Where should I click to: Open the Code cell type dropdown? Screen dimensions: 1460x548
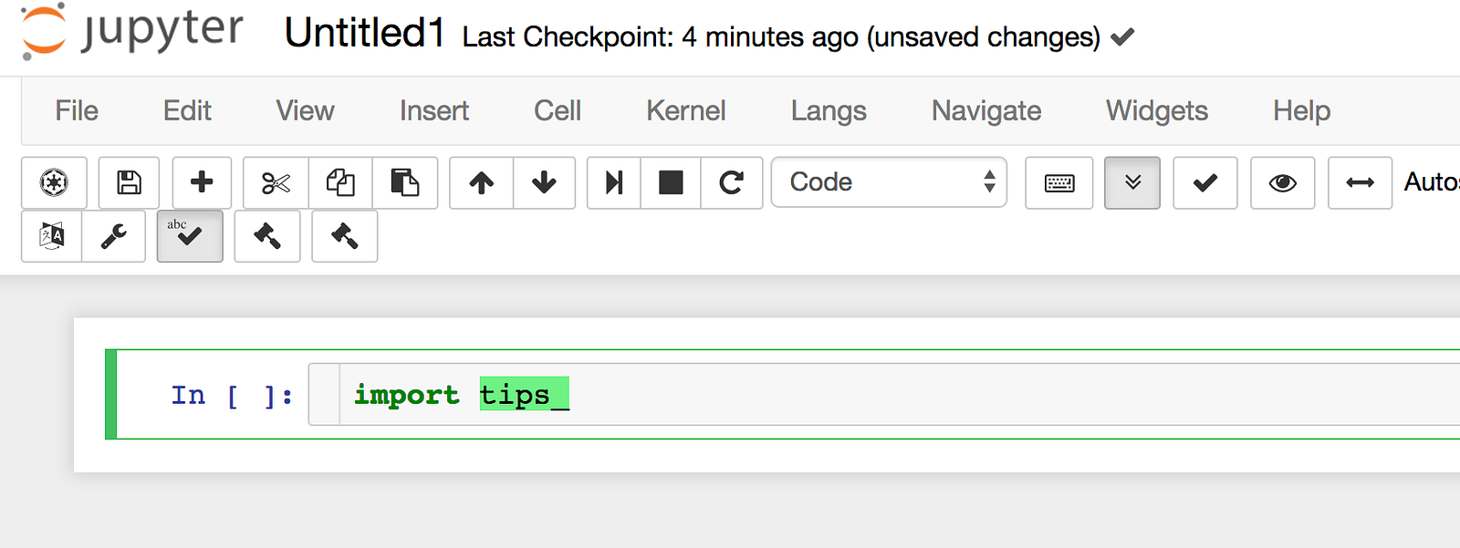coord(889,182)
